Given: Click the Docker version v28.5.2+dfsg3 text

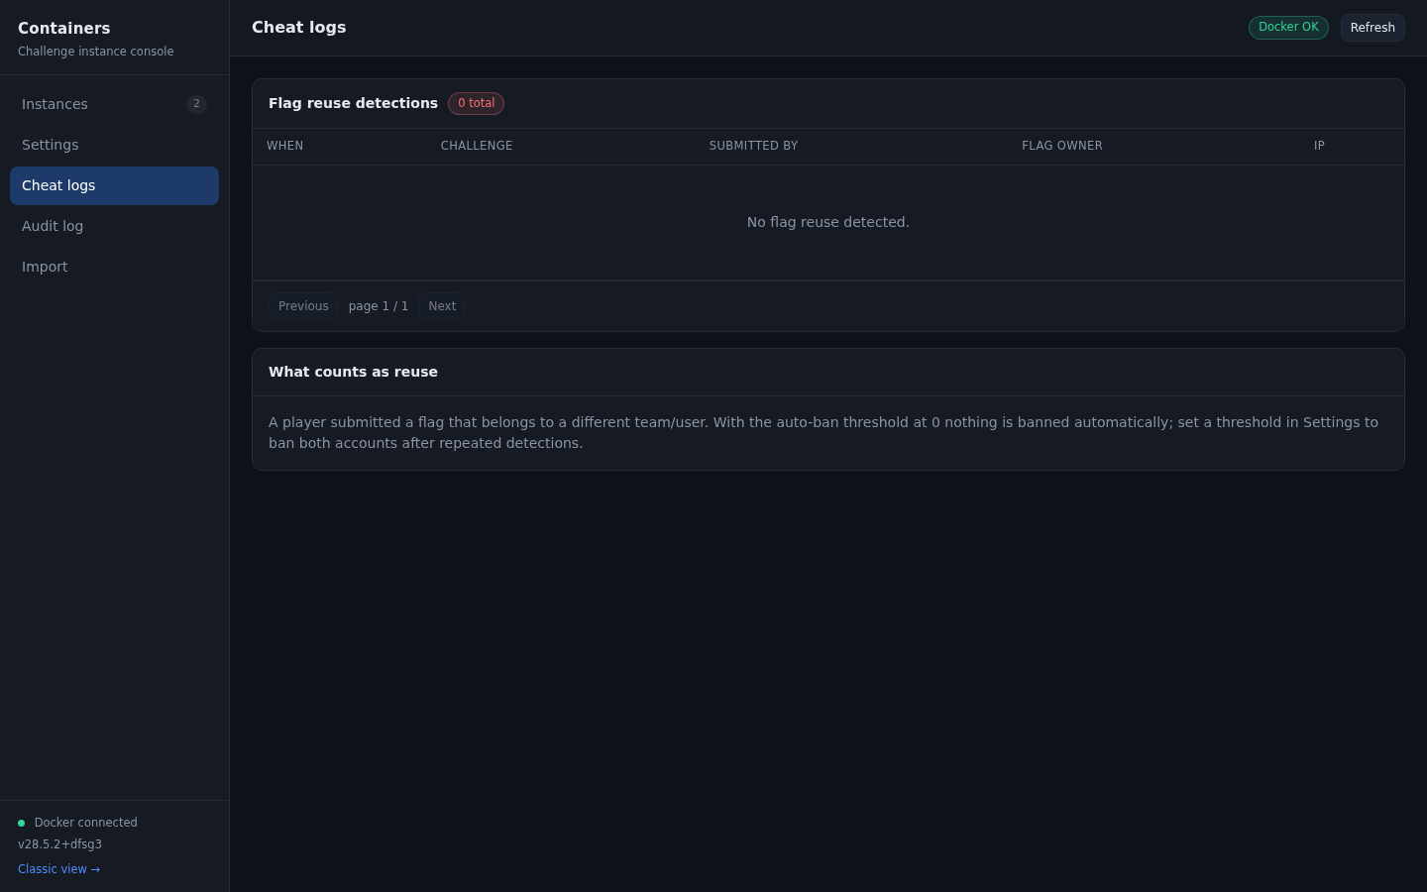Looking at the screenshot, I should pyautogui.click(x=59, y=844).
